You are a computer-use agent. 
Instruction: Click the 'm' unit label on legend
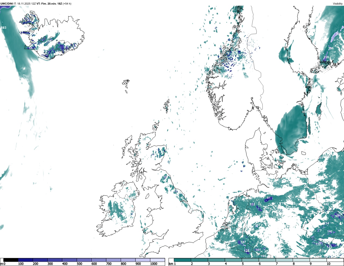click(x=2, y=264)
